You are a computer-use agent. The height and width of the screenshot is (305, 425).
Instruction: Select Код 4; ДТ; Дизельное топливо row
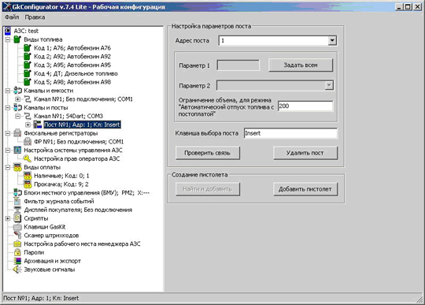pyautogui.click(x=76, y=73)
